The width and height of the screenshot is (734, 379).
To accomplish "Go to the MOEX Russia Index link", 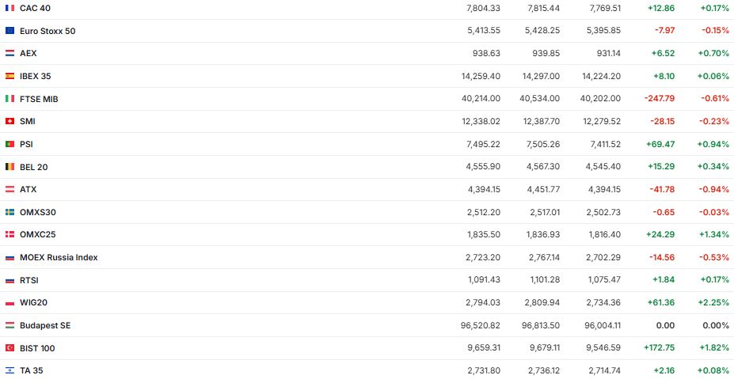I will pos(59,257).
